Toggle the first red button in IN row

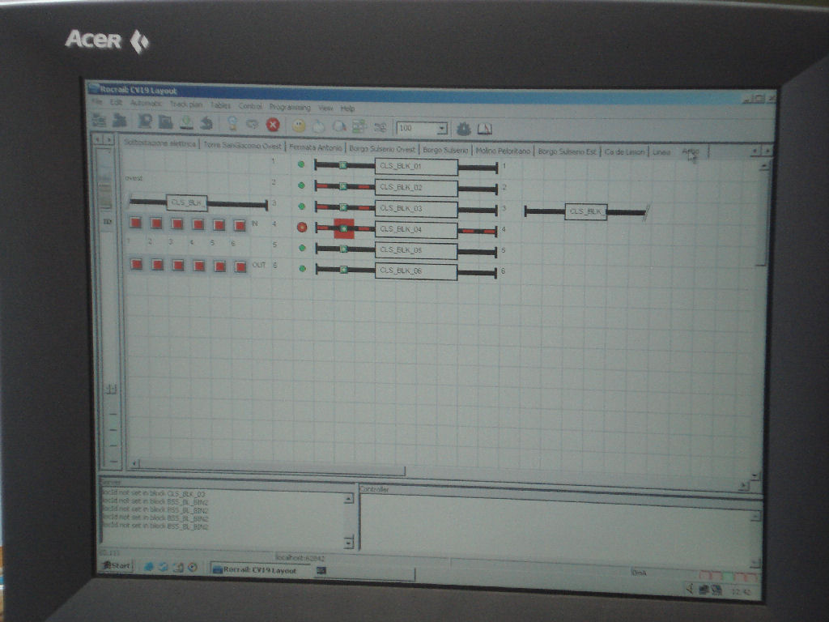point(136,223)
